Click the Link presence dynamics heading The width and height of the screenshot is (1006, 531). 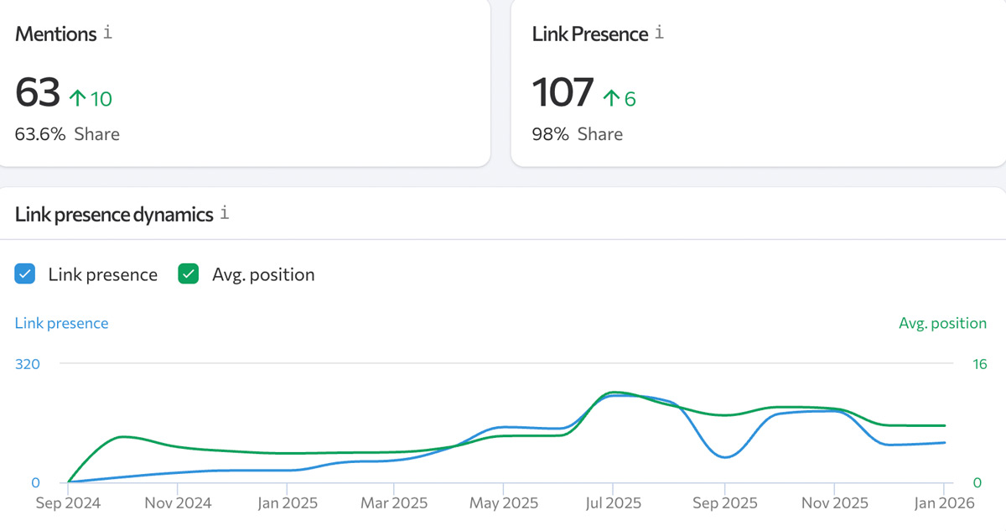pyautogui.click(x=114, y=215)
